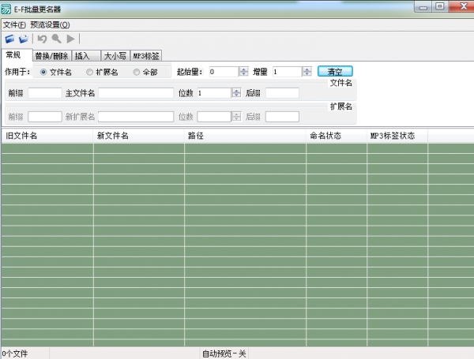
Task: Click the MP3标签状态 column header
Action: 397,136
